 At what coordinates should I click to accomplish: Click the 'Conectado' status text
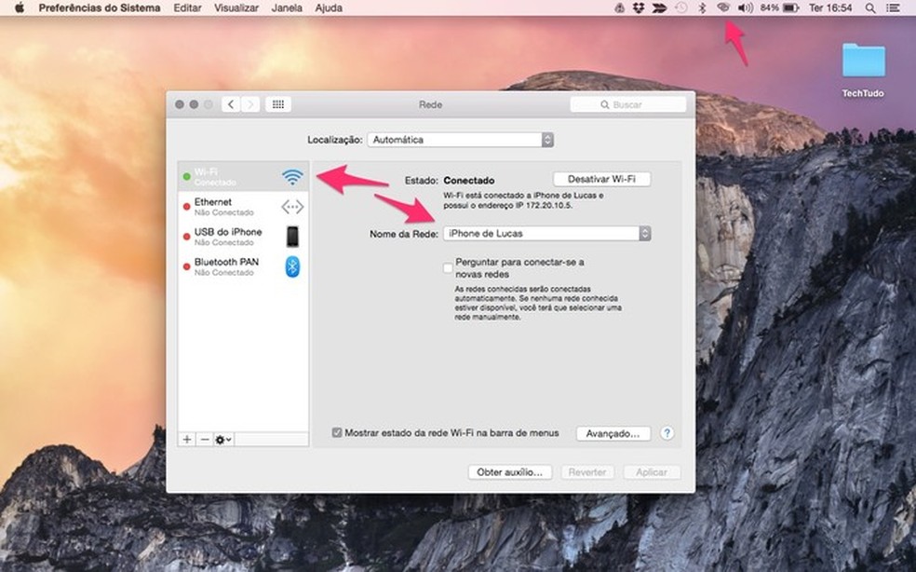(469, 180)
